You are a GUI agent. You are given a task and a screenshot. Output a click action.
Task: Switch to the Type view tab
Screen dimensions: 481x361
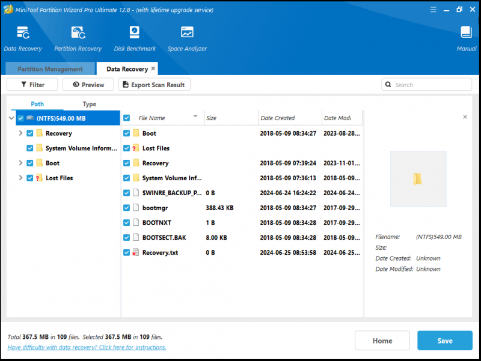(89, 104)
